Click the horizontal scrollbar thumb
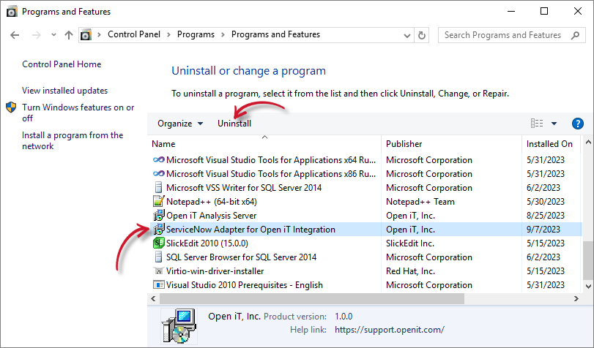The image size is (594, 348). coord(312,298)
